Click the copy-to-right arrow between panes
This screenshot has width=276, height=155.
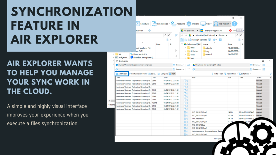[176, 51]
